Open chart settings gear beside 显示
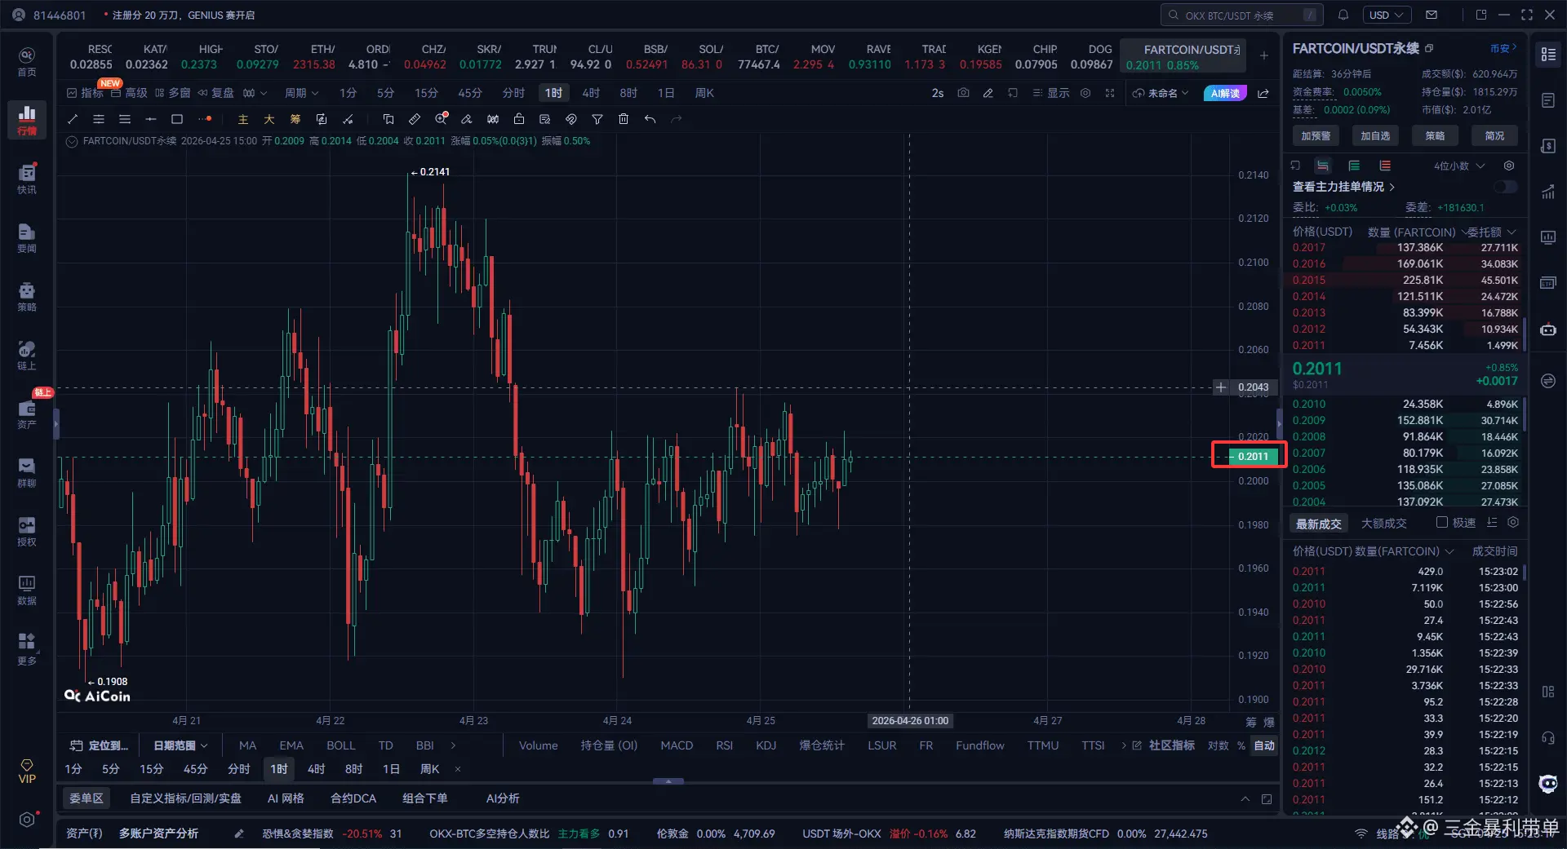1567x849 pixels. (1085, 93)
